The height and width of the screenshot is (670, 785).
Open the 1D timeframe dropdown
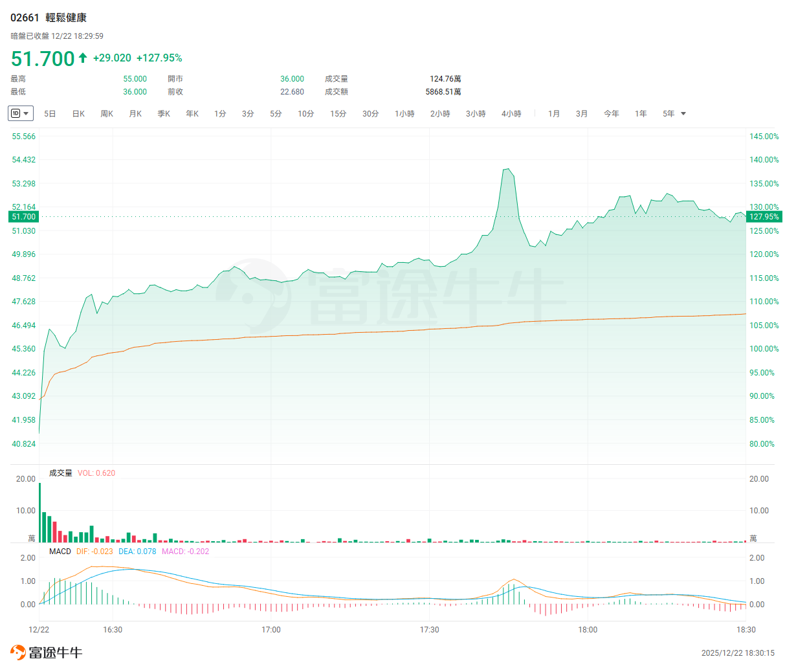coord(20,113)
